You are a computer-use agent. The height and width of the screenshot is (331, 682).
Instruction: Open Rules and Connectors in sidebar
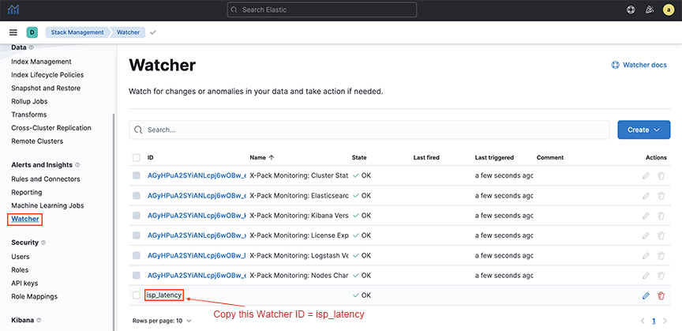coord(46,179)
